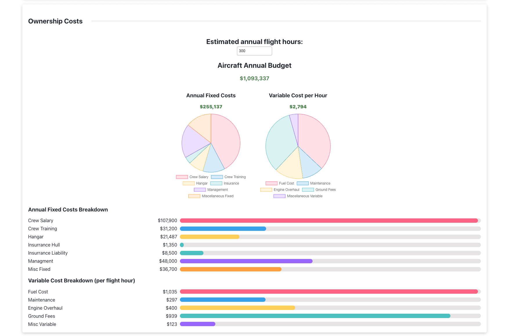Click the Hangar progress bar
Screen dimensions: 514x336
[x=330, y=237]
